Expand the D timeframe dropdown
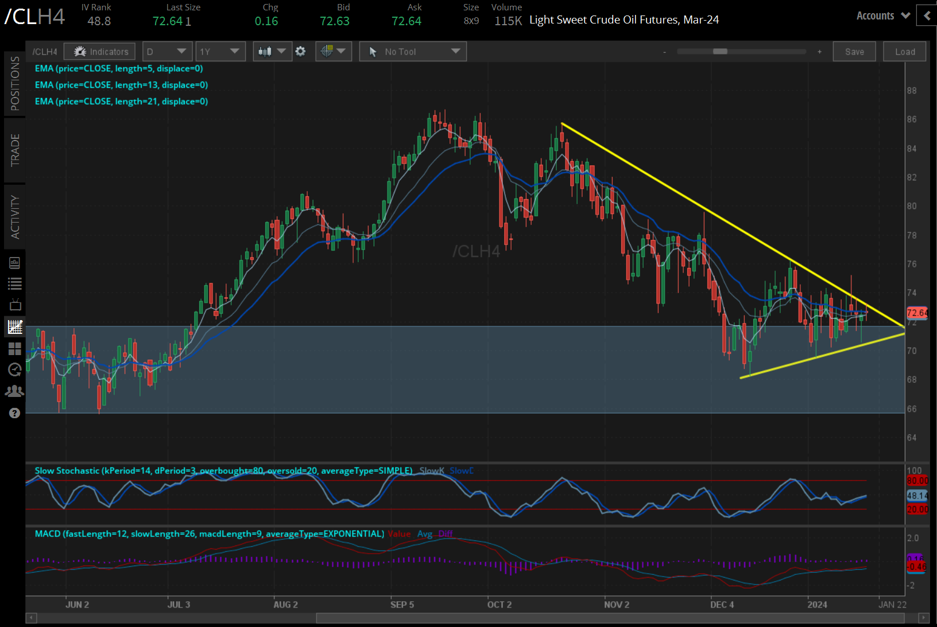937x627 pixels. coord(167,52)
